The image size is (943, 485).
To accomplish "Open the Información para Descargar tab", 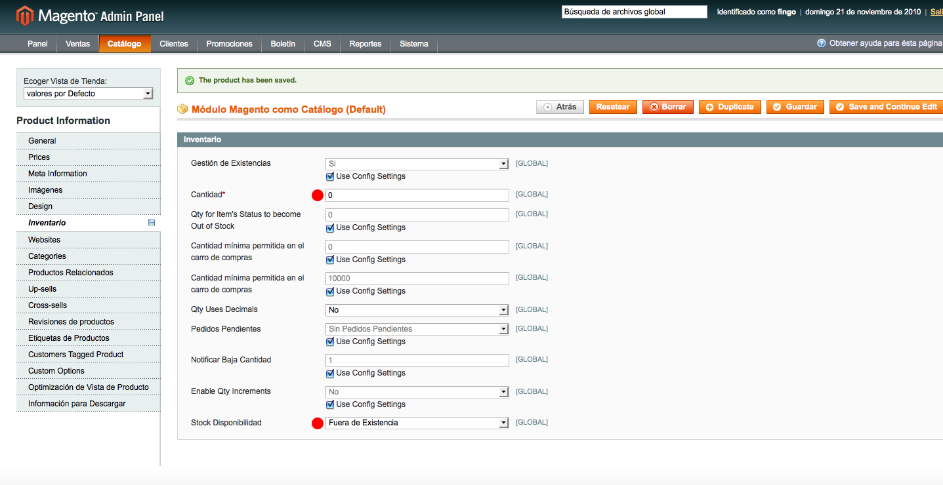I will [x=88, y=404].
